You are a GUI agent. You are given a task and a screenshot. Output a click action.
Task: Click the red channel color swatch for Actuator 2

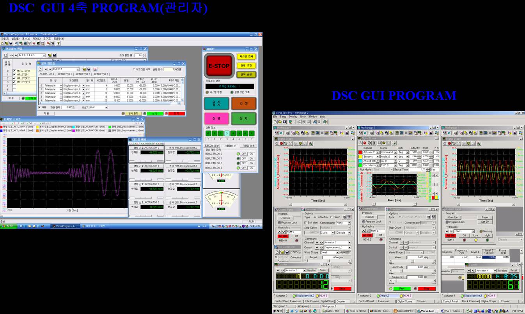(x=360, y=152)
